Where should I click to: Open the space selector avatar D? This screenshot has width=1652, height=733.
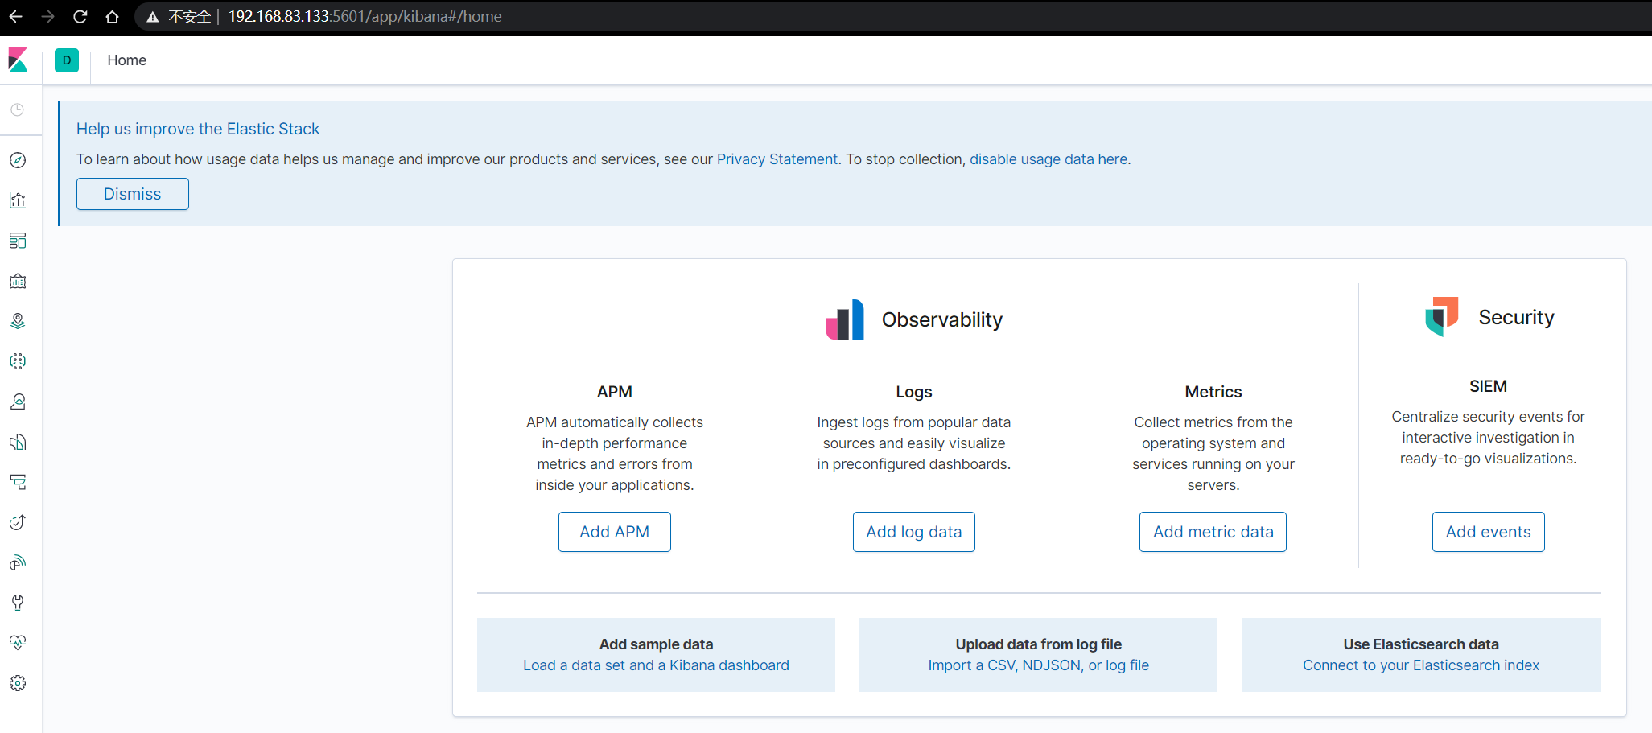click(x=67, y=60)
